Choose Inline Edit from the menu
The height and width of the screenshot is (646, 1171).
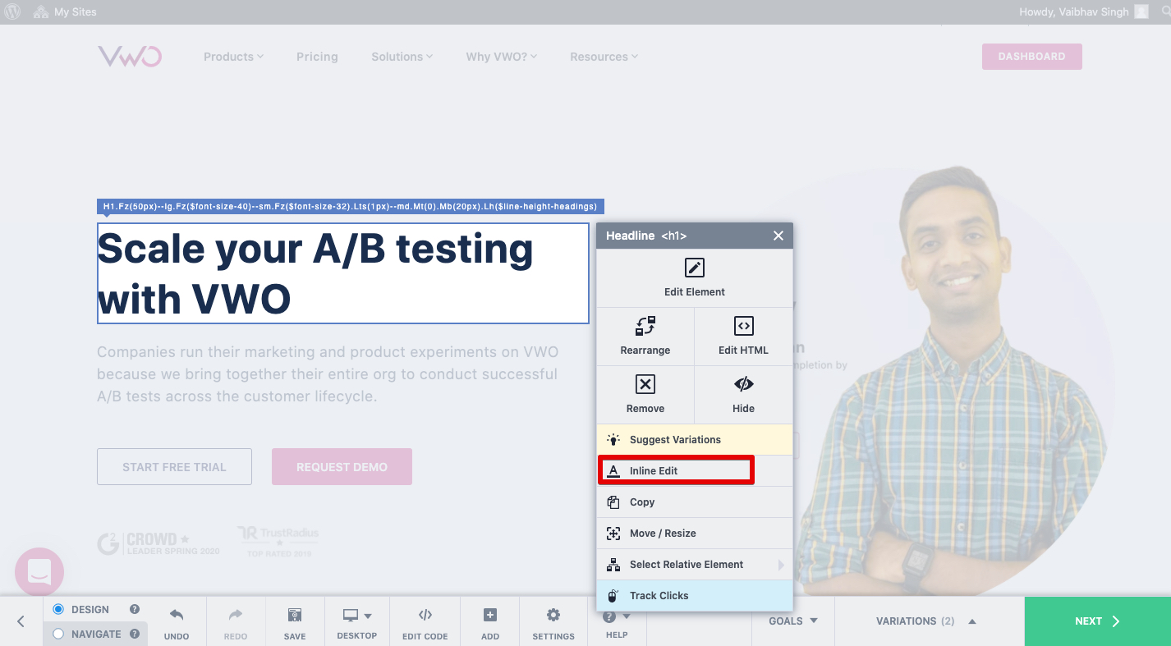point(695,471)
